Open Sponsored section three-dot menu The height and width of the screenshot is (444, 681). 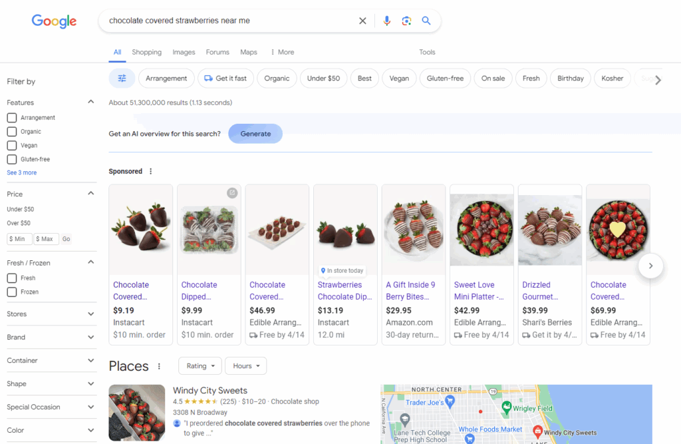151,172
